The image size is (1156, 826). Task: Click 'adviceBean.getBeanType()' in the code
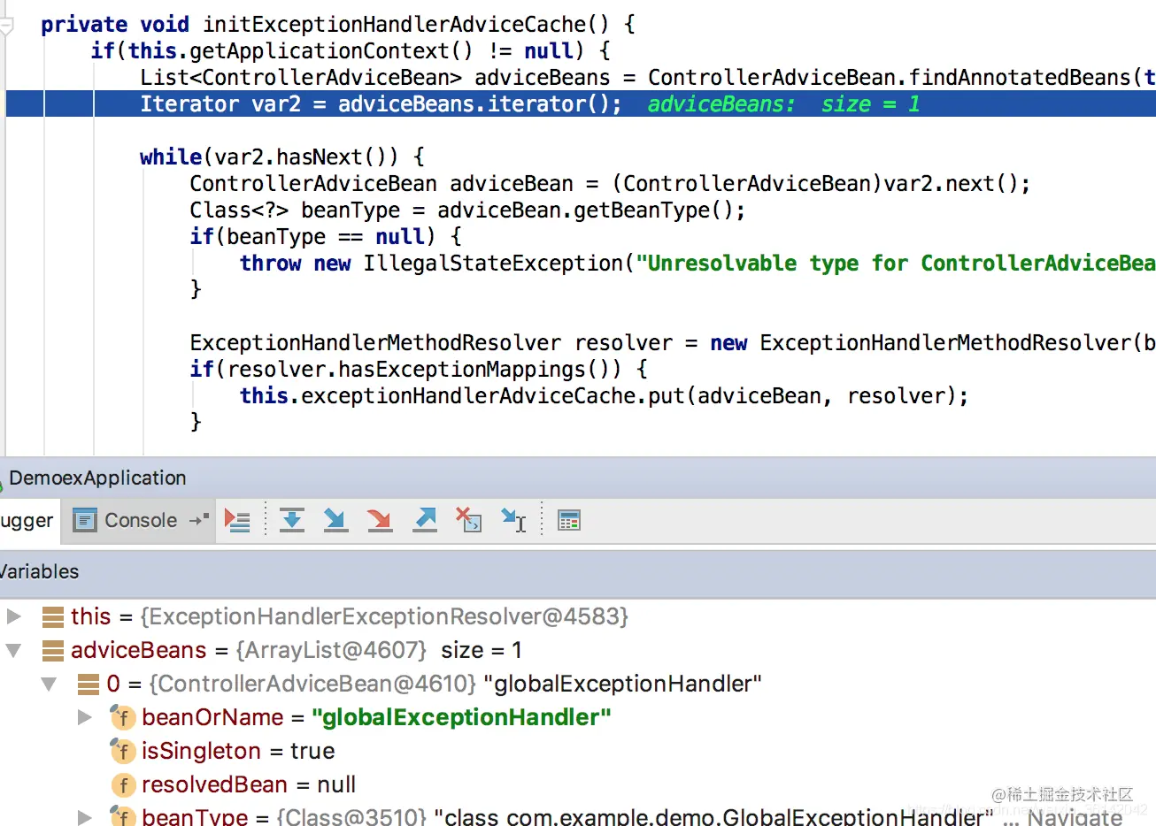[585, 210]
